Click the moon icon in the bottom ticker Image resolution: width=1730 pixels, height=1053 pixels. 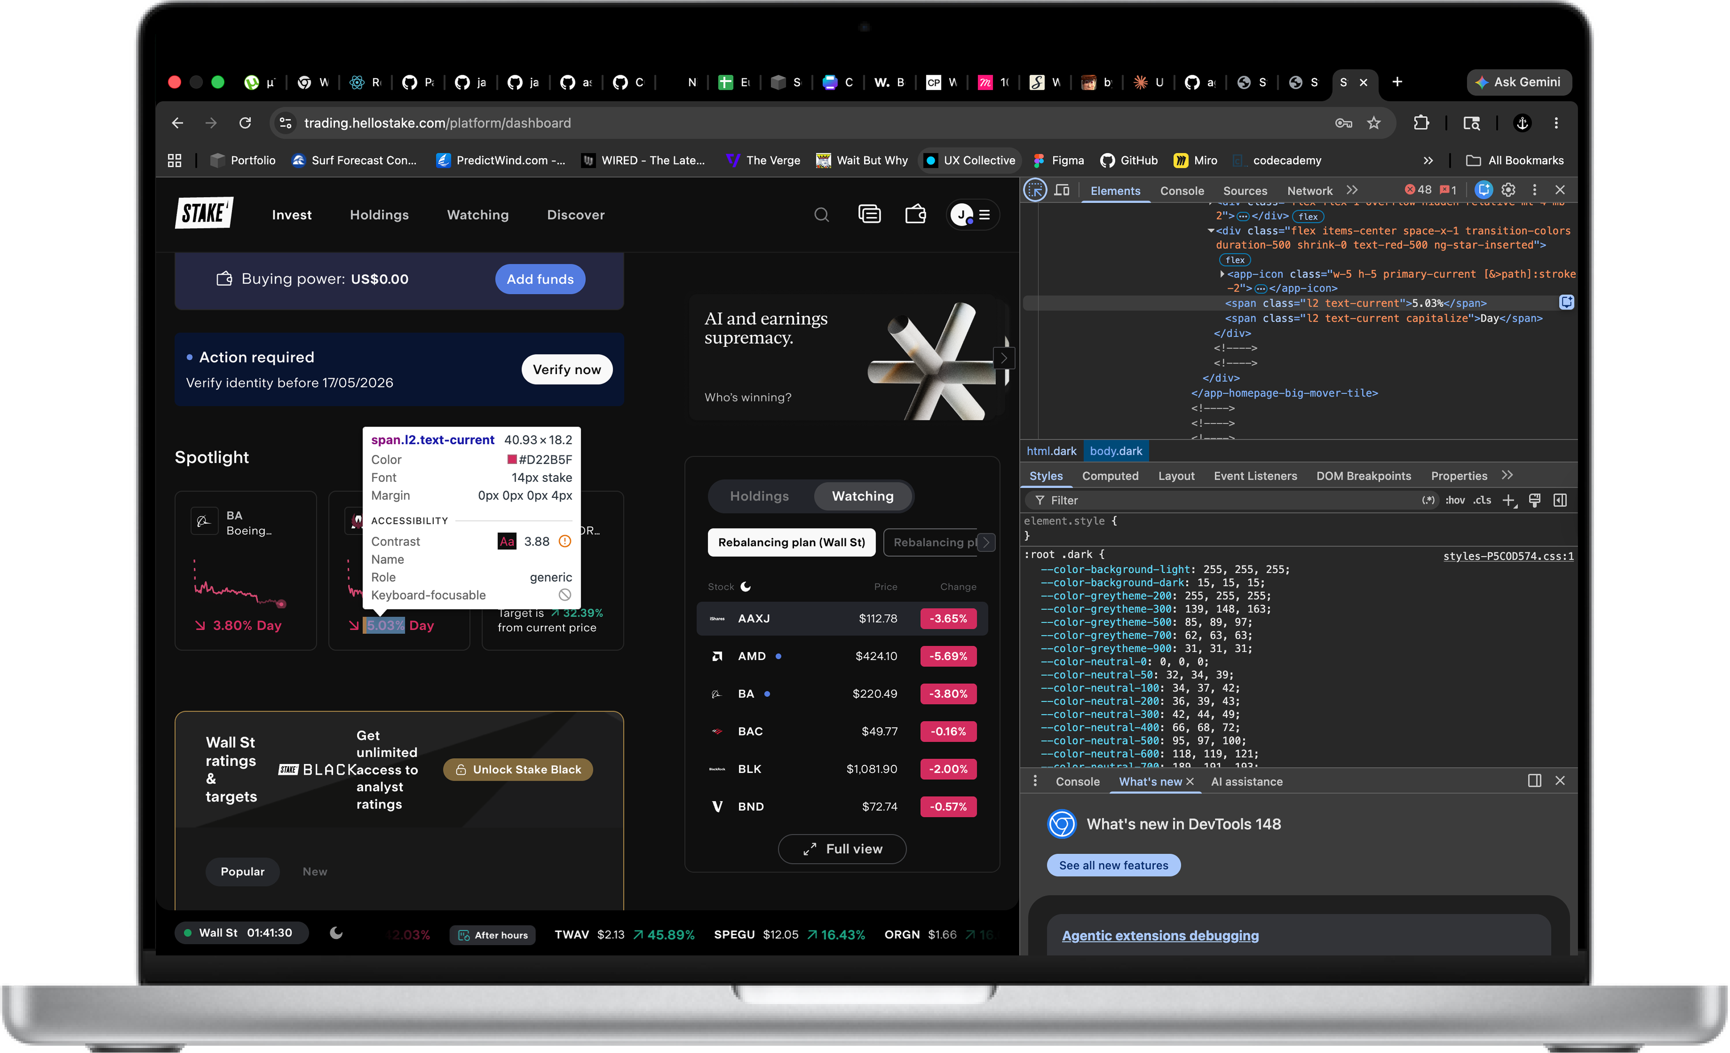(x=336, y=933)
